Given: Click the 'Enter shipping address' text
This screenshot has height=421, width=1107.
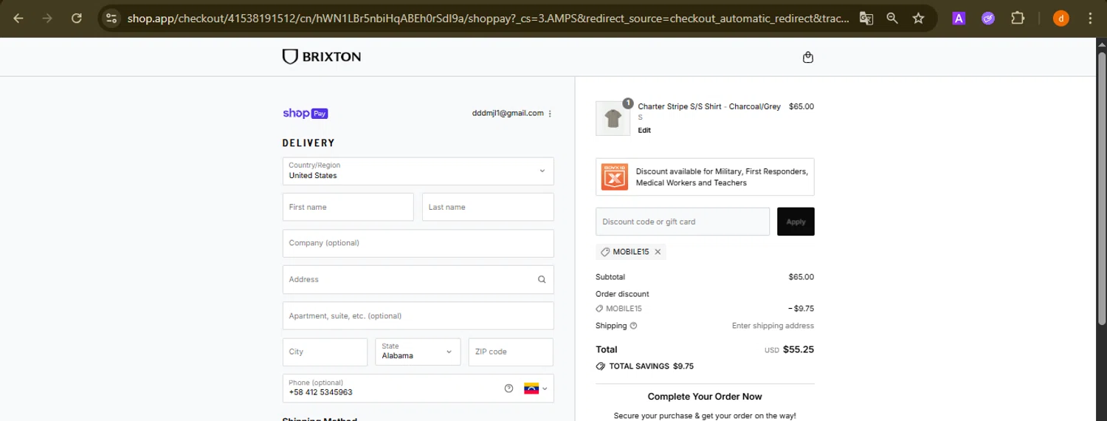Looking at the screenshot, I should coord(773,326).
